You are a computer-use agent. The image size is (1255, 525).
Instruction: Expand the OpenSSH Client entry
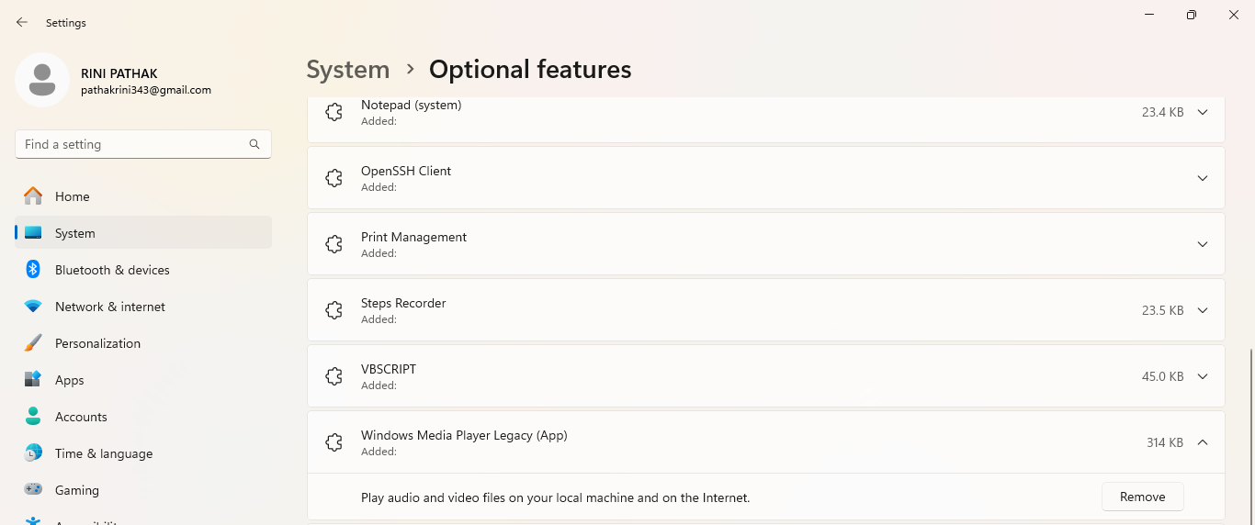coord(1202,178)
